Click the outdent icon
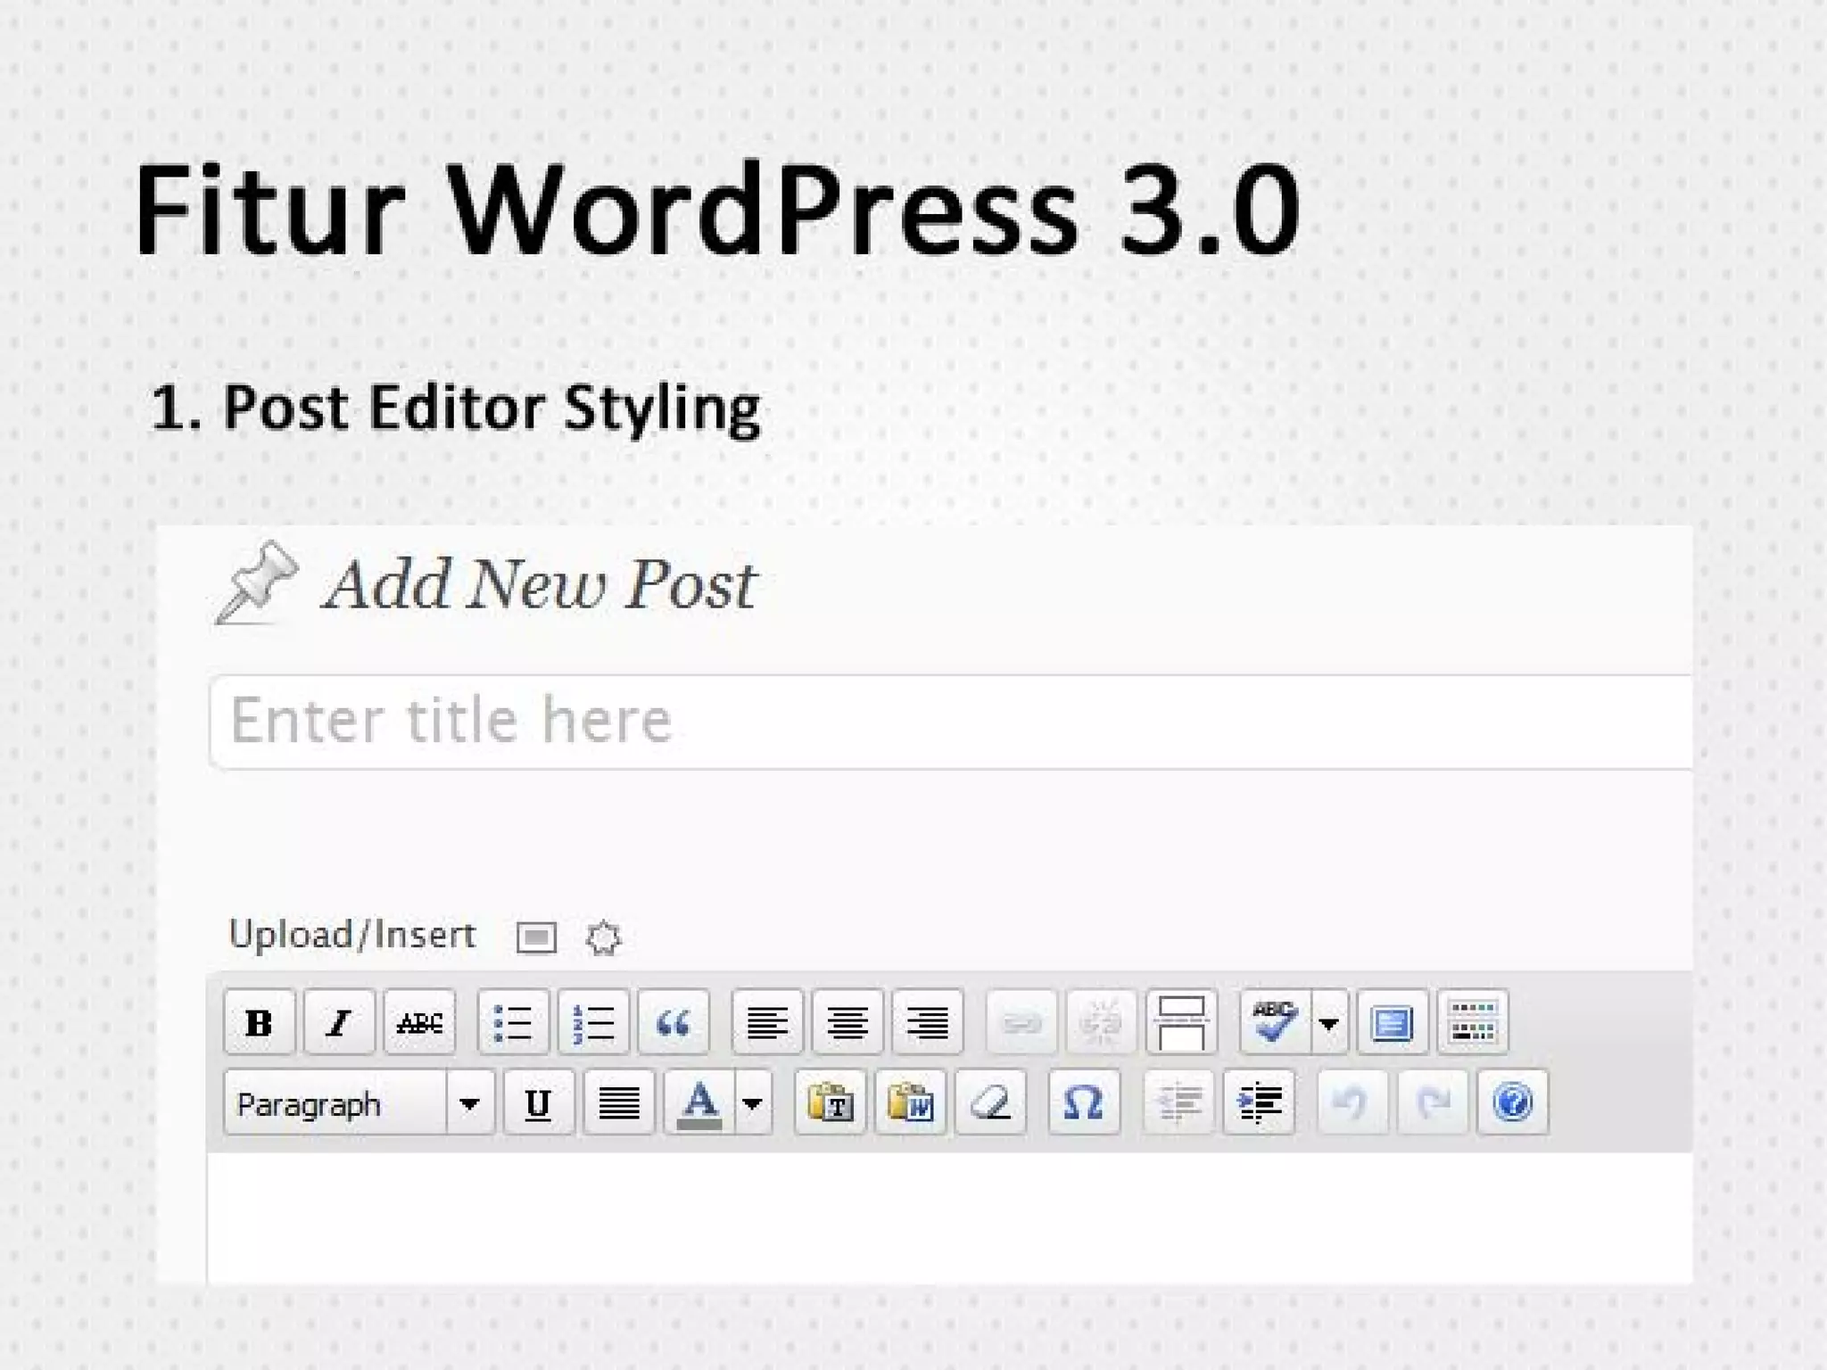This screenshot has height=1370, width=1827. 1178,1103
